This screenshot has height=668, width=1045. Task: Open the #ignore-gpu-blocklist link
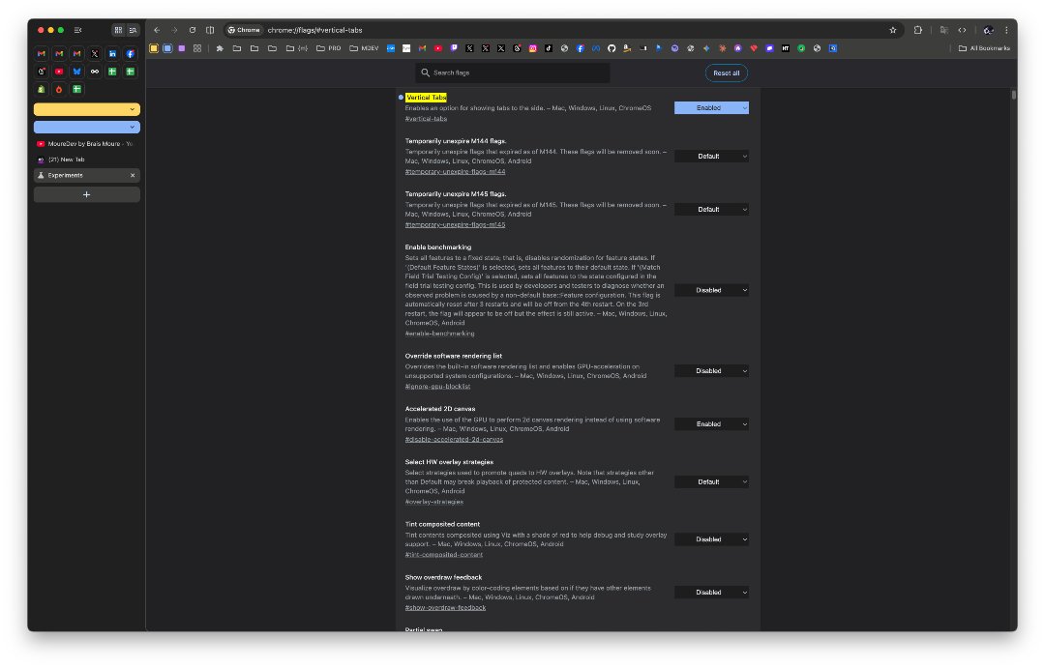point(438,387)
